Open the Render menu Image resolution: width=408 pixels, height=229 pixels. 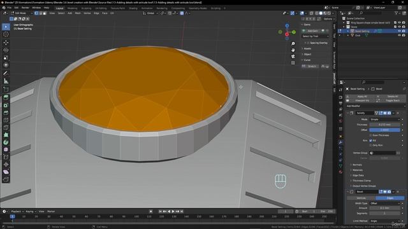[x=25, y=8]
